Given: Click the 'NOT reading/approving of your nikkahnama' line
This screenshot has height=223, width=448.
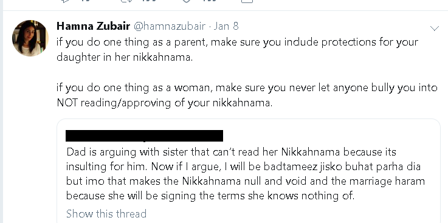Looking at the screenshot, I should point(165,103).
